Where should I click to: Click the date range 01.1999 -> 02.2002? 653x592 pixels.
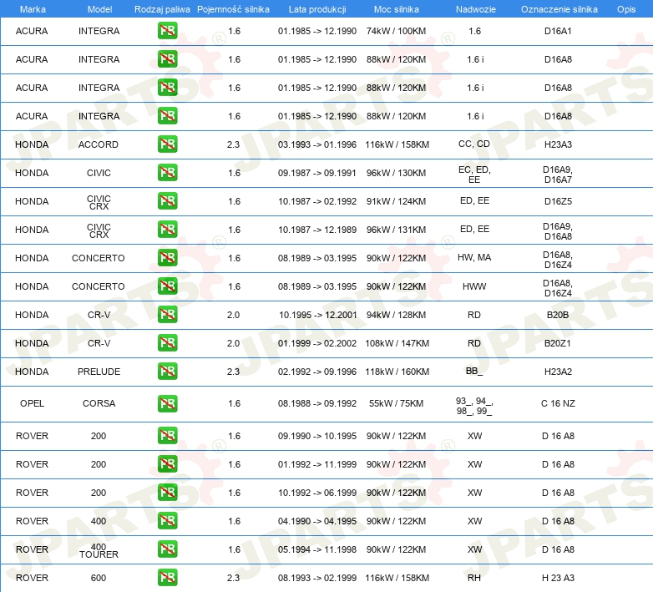[x=317, y=343]
